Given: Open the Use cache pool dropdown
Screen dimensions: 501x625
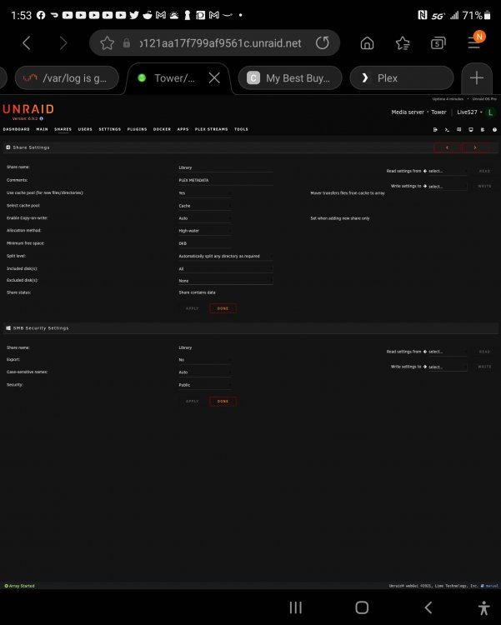Looking at the screenshot, I should click(204, 193).
